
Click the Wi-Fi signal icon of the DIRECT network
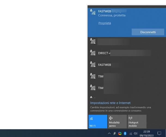click(93, 53)
